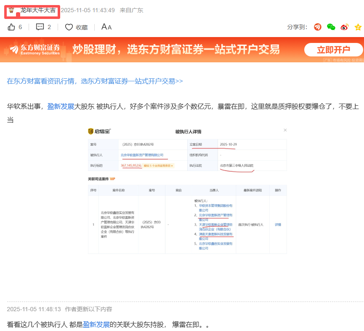This screenshot has height=331, width=364.
Task: Open the comments speech bubble icon
Action: 40,27
